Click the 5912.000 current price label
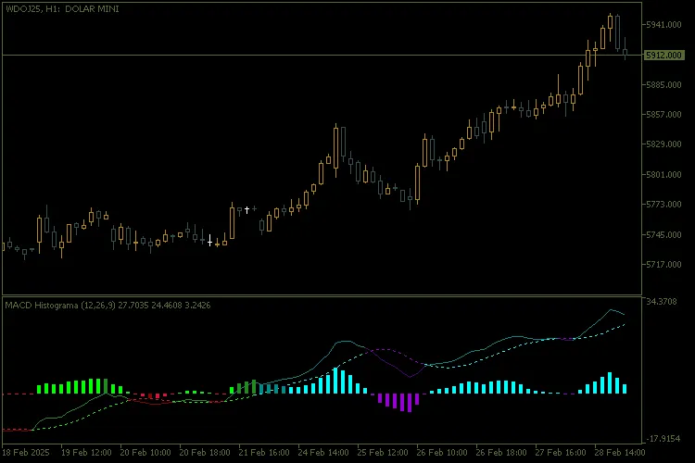The width and height of the screenshot is (695, 463). coord(663,55)
